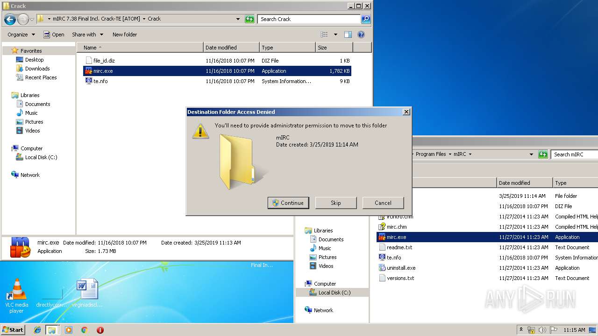Image resolution: width=598 pixels, height=336 pixels.
Task: Select te.nfo in mIRC window
Action: (x=394, y=258)
